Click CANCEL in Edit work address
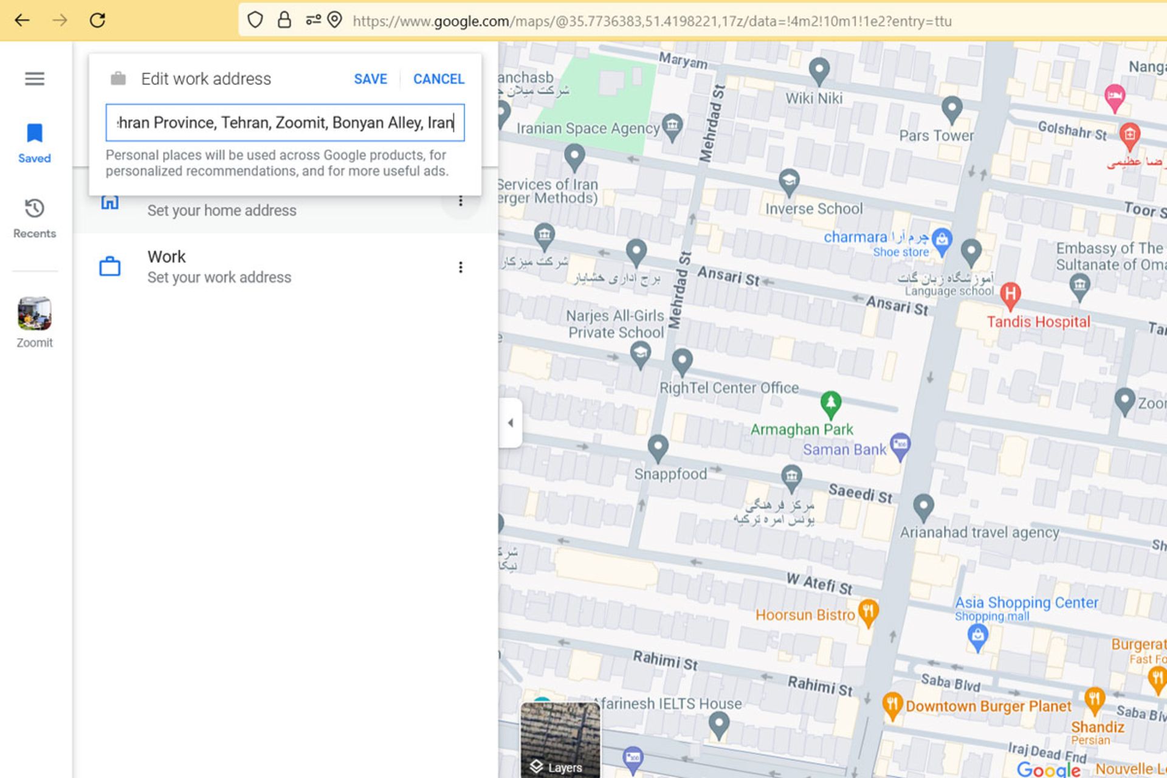Viewport: 1167px width, 778px height. pyautogui.click(x=438, y=79)
